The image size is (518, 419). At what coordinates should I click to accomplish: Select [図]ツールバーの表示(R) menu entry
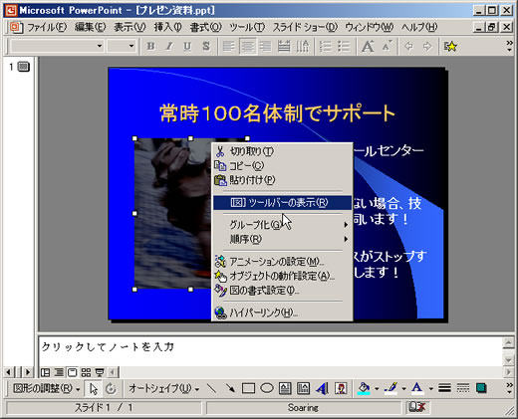(x=282, y=202)
